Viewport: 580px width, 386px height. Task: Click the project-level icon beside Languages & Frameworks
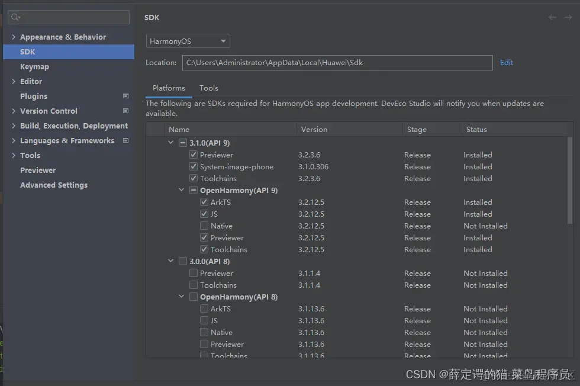click(125, 140)
